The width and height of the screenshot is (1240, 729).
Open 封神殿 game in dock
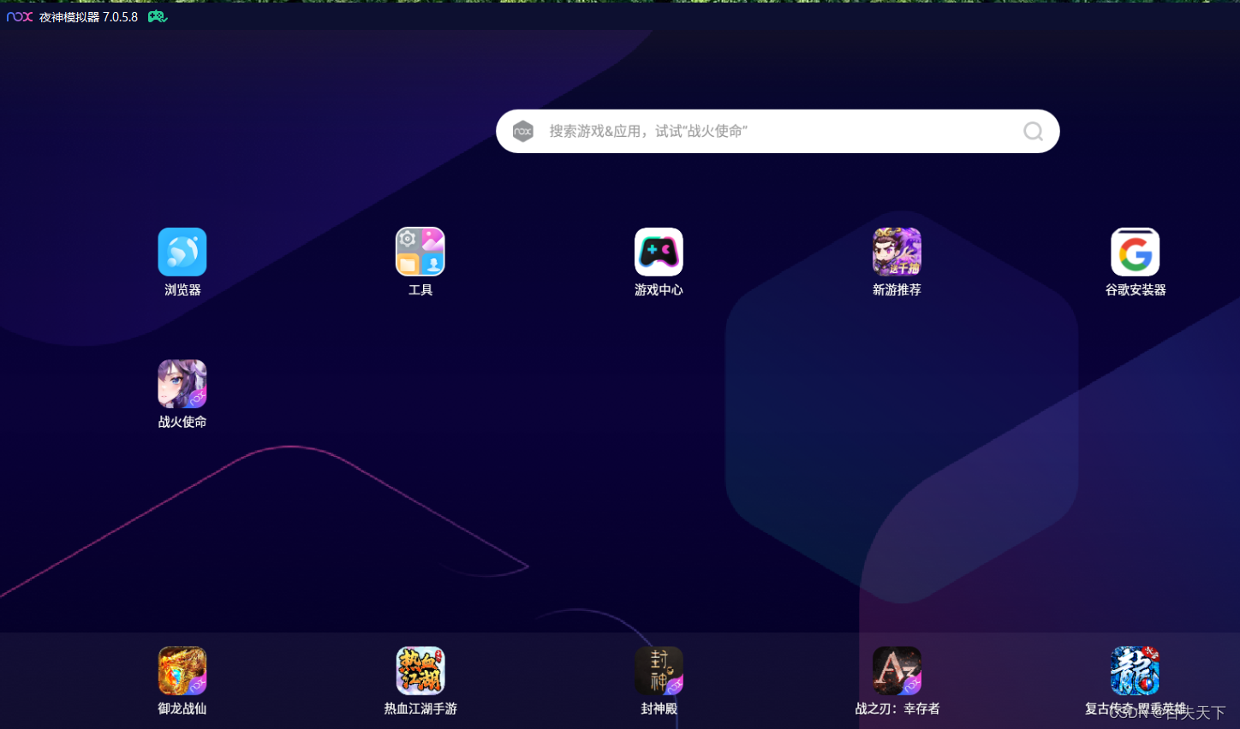click(x=659, y=670)
